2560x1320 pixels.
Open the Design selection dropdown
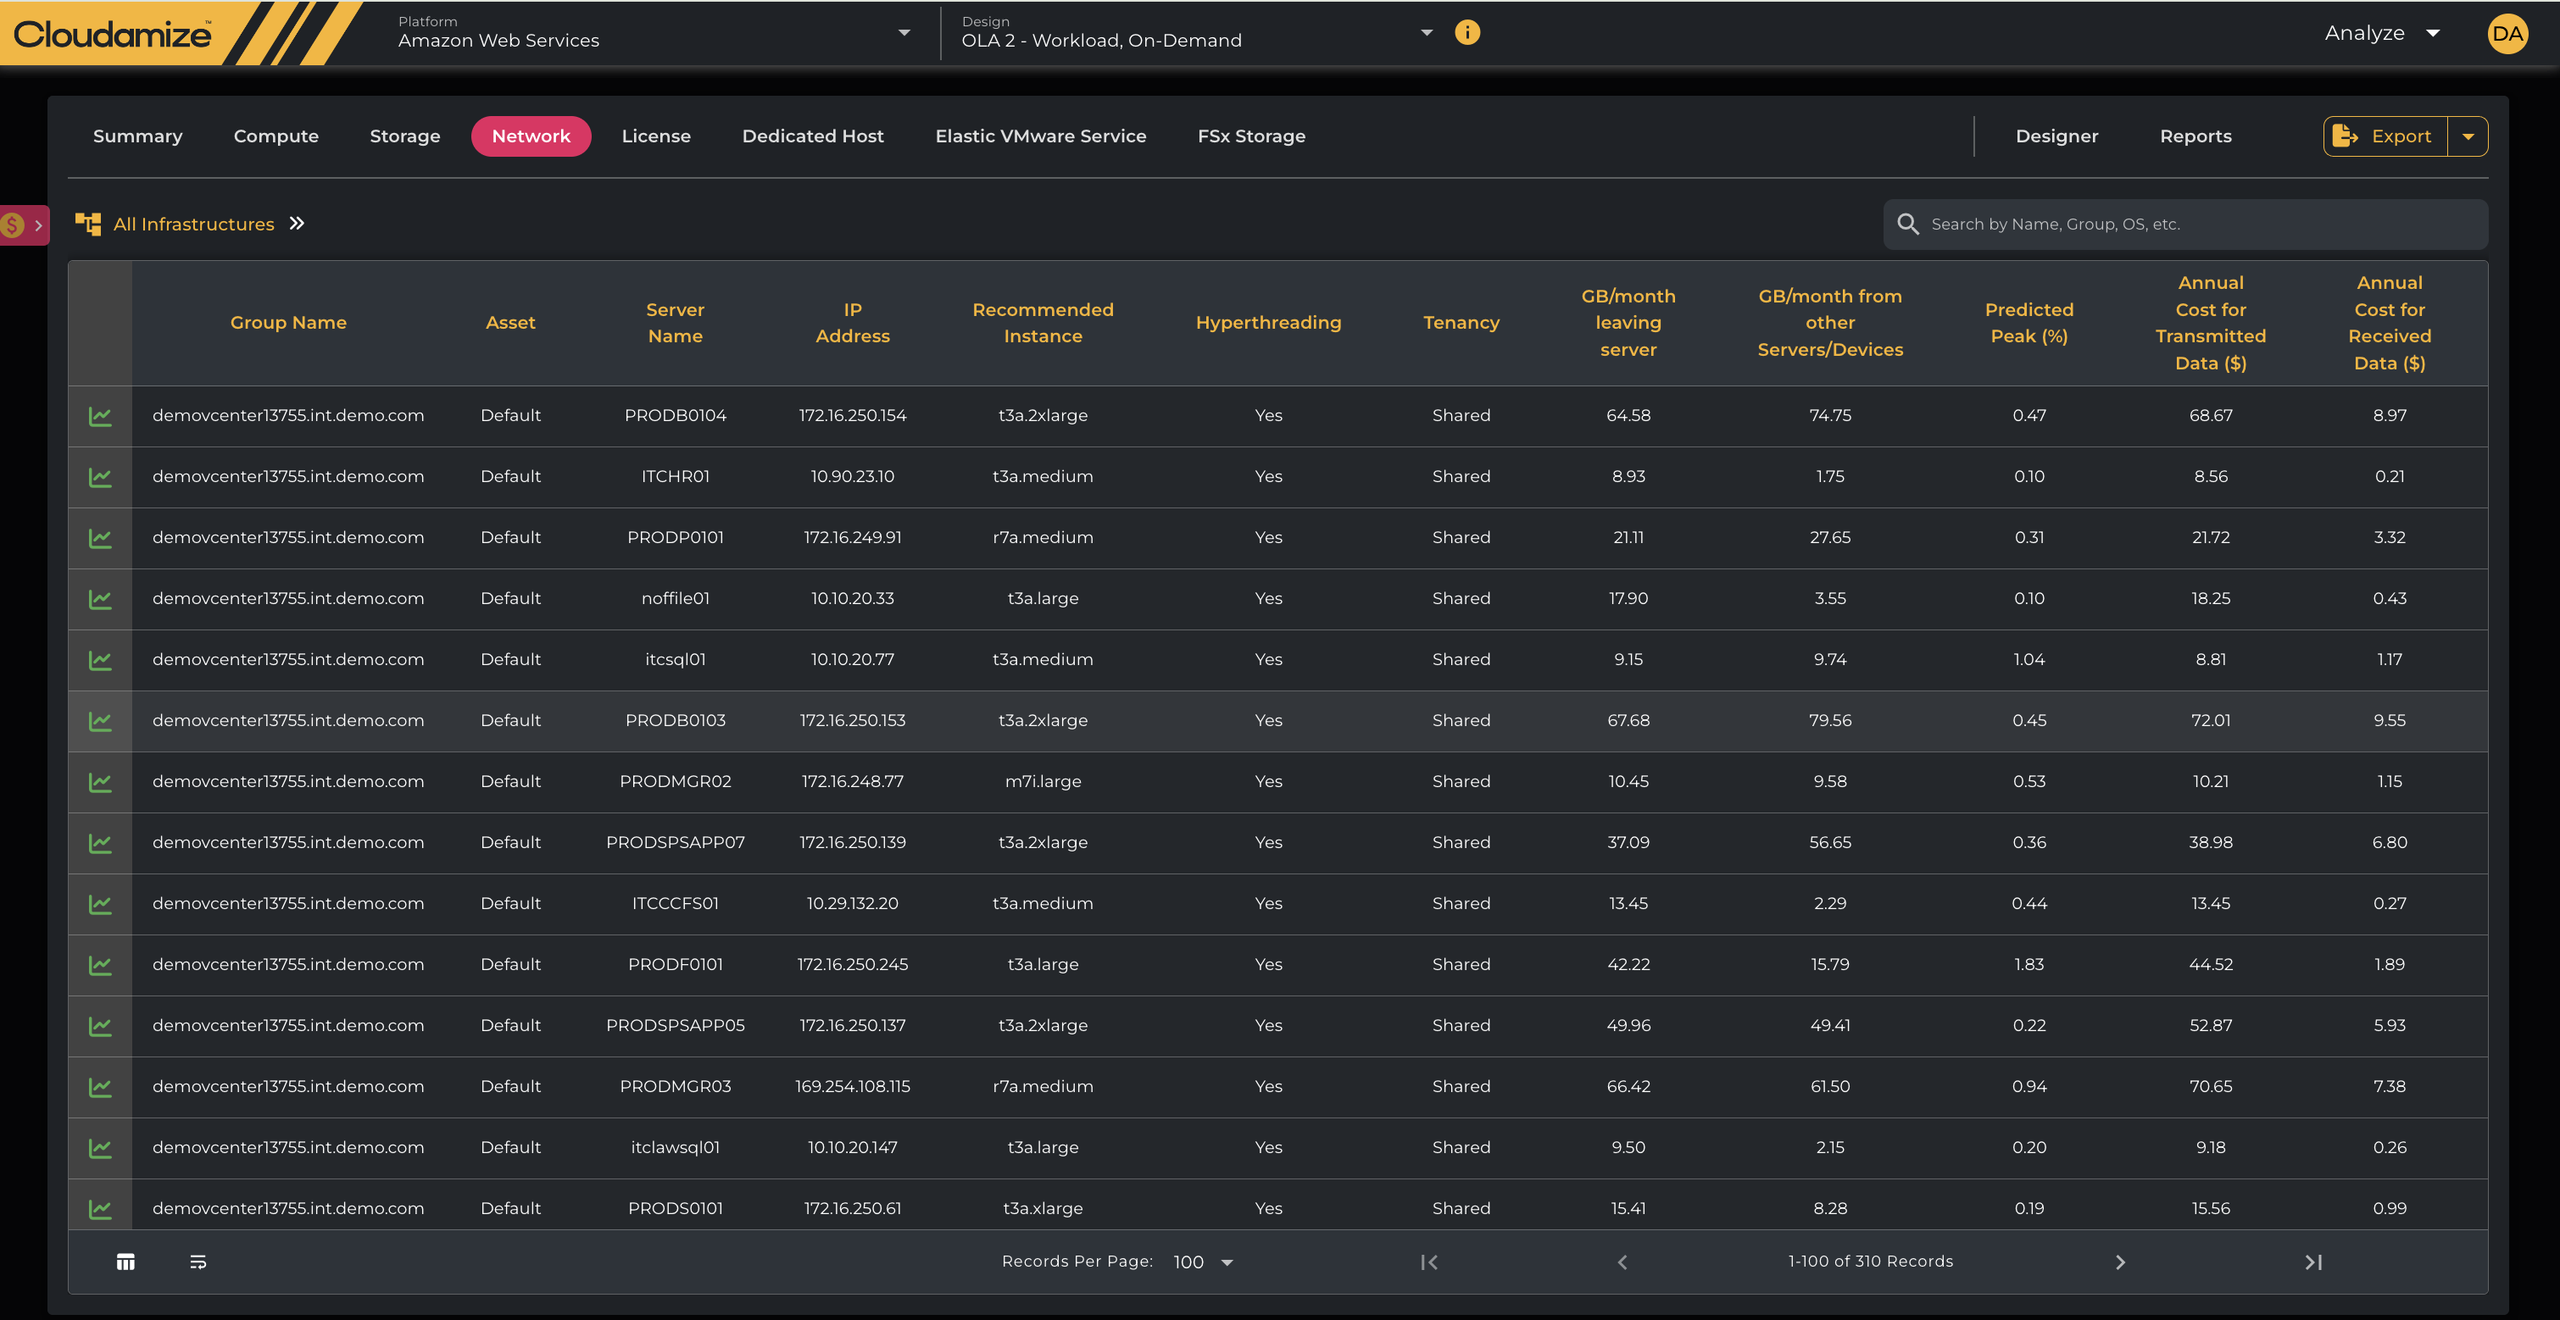click(1426, 33)
